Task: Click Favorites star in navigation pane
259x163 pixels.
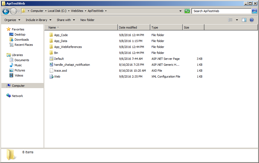Action: (x=9, y=29)
